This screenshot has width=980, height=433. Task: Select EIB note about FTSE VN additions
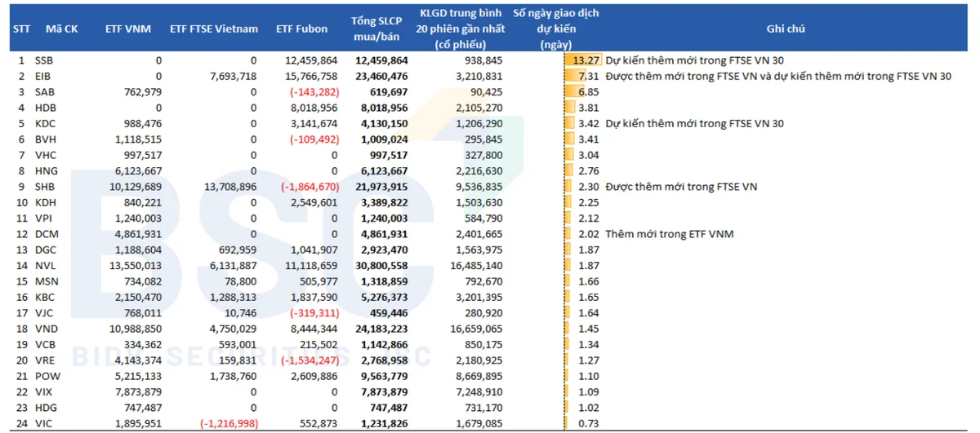tap(779, 76)
